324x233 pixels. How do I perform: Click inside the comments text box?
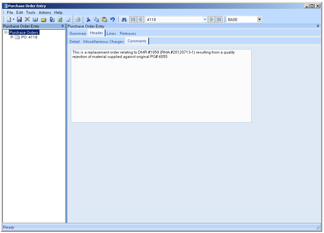click(161, 88)
